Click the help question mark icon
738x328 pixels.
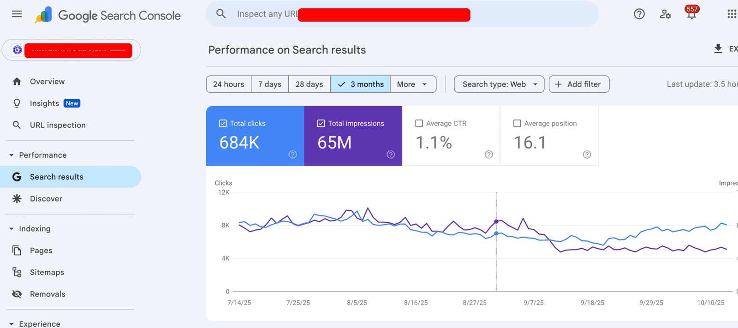[x=639, y=14]
